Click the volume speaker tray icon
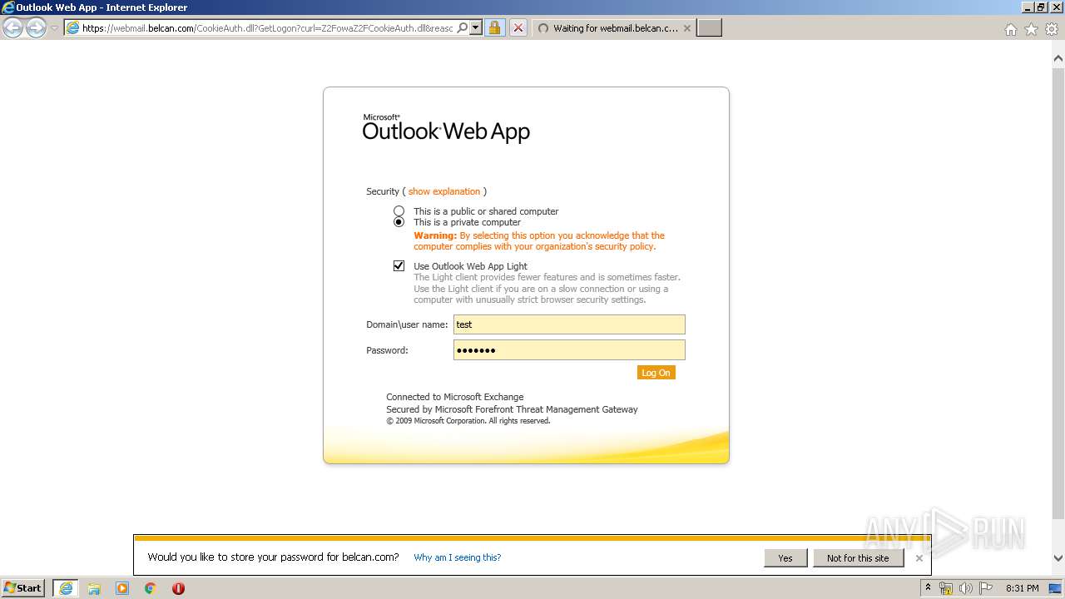This screenshot has width=1065, height=599. point(966,588)
